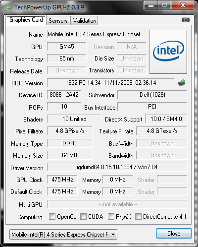Click the Die Size Unknown field
198x247 pixels.
point(132,59)
